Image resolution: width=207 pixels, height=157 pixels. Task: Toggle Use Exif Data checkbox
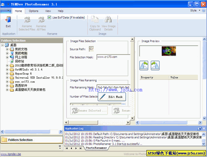pos(49,18)
